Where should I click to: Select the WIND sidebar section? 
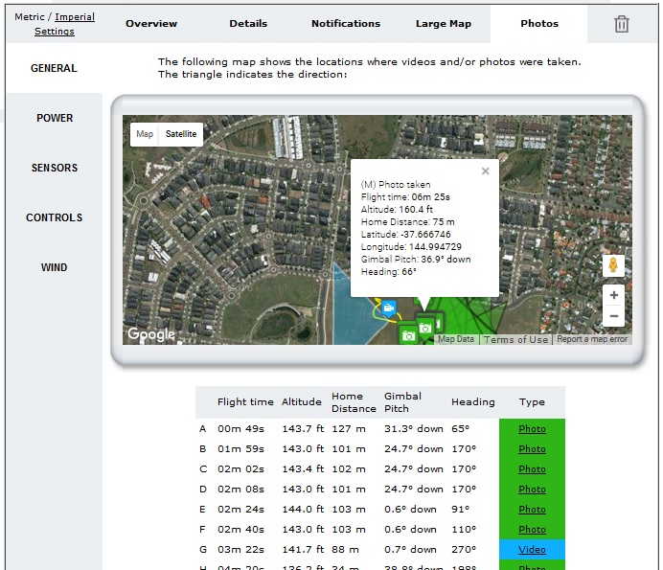tap(54, 267)
